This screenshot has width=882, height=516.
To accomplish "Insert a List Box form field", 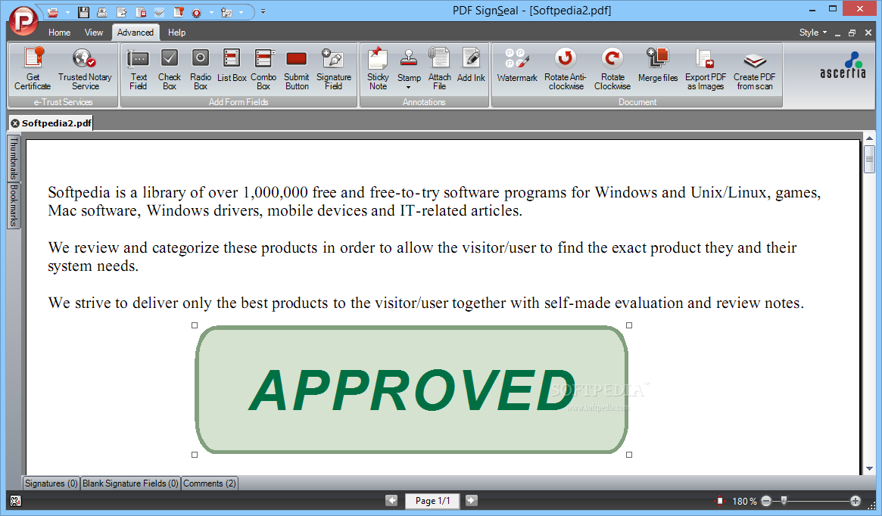I will (x=232, y=67).
